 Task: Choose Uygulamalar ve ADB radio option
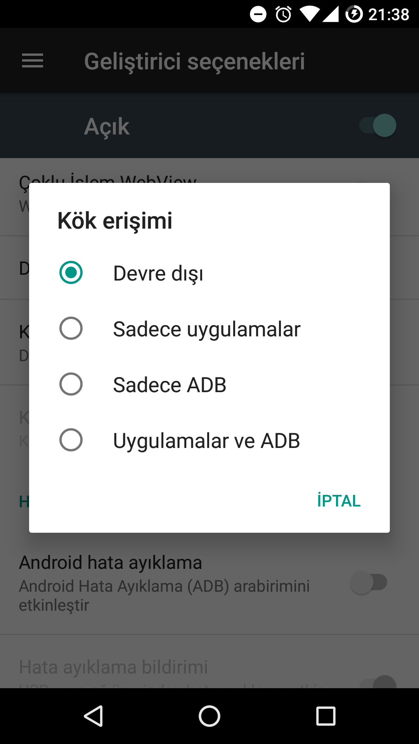[x=209, y=440]
